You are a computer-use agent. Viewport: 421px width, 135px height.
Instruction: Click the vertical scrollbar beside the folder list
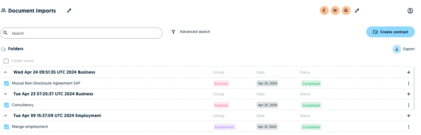click(x=414, y=88)
